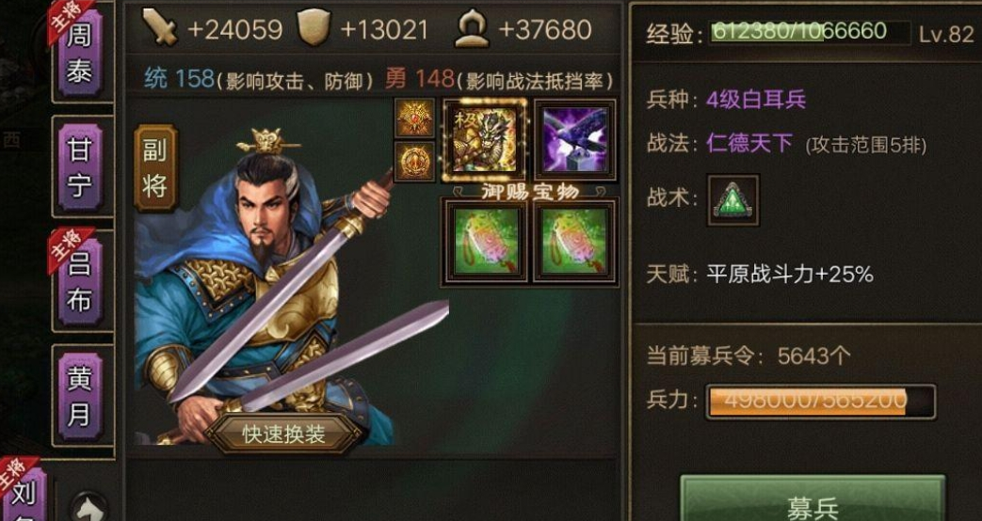Click the 快速换装 quick equip button

tap(284, 434)
